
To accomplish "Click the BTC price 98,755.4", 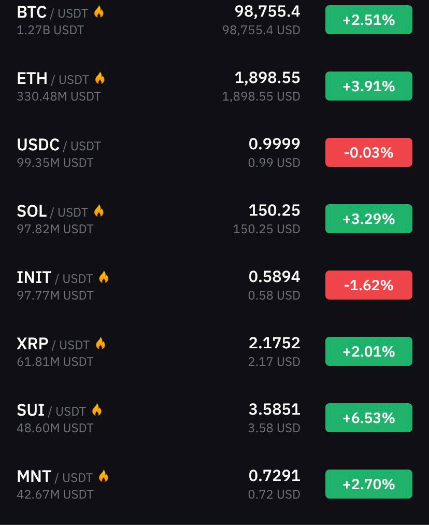I will (x=267, y=12).
